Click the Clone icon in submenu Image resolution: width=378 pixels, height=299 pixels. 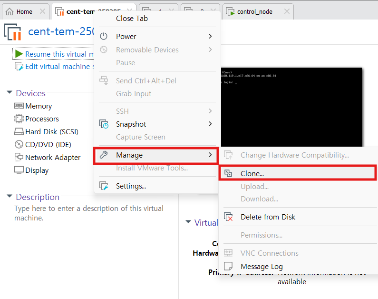pos(228,173)
